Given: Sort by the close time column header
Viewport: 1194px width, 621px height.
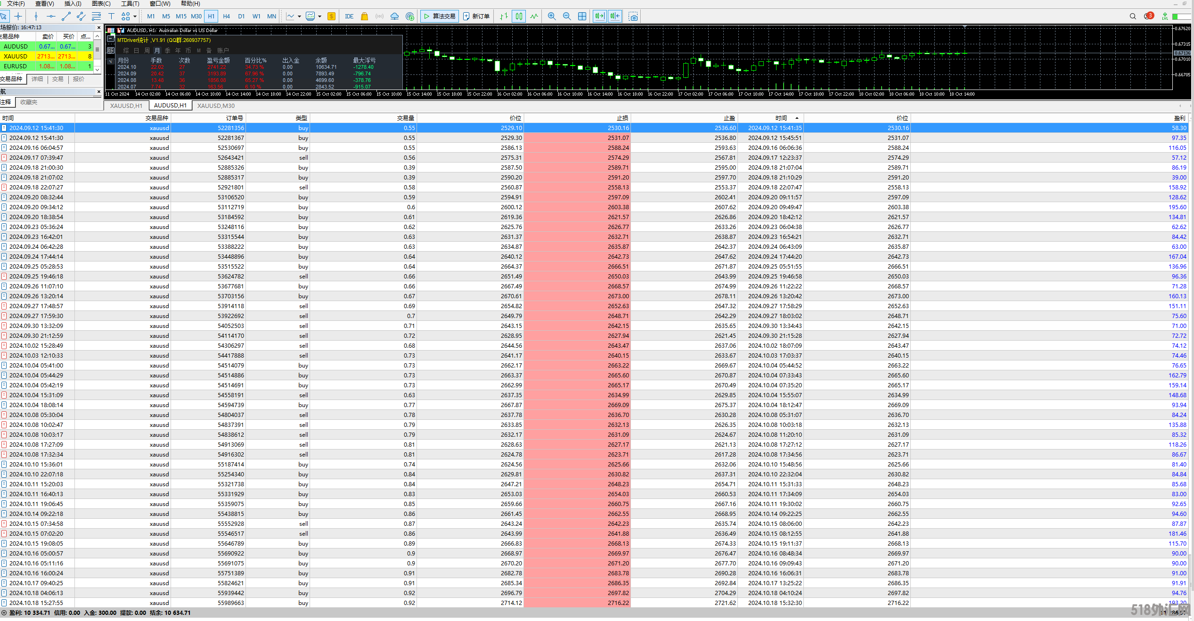Looking at the screenshot, I should 770,118.
